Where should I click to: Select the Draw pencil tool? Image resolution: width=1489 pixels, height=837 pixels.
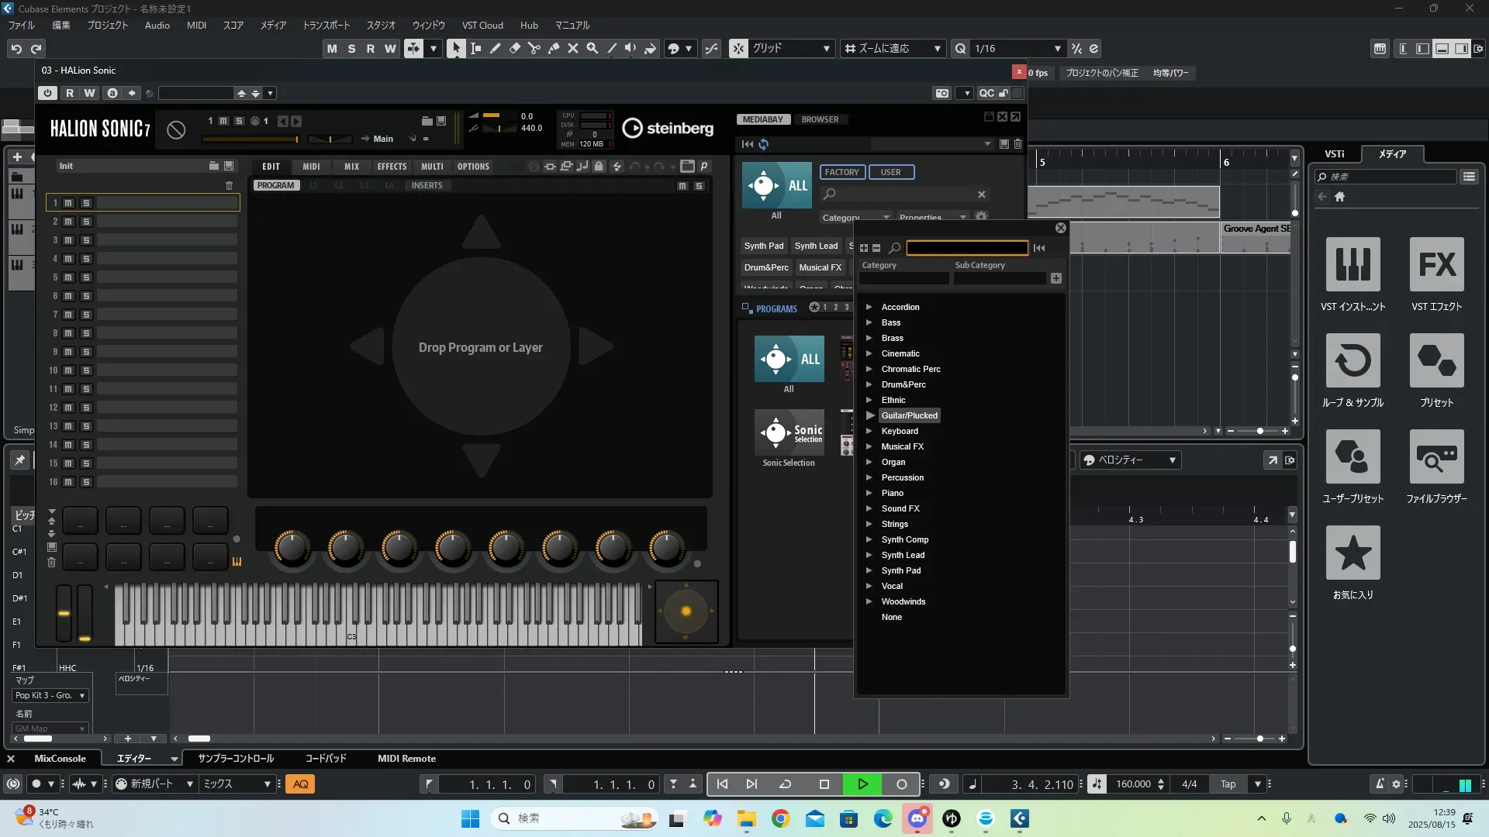pos(495,48)
